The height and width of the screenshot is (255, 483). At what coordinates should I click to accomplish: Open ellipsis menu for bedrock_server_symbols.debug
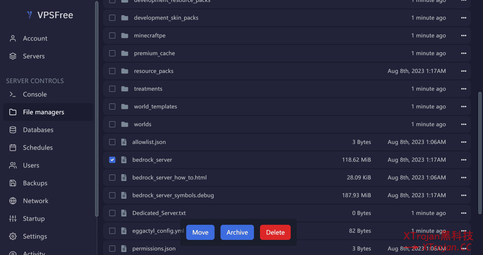(x=463, y=195)
